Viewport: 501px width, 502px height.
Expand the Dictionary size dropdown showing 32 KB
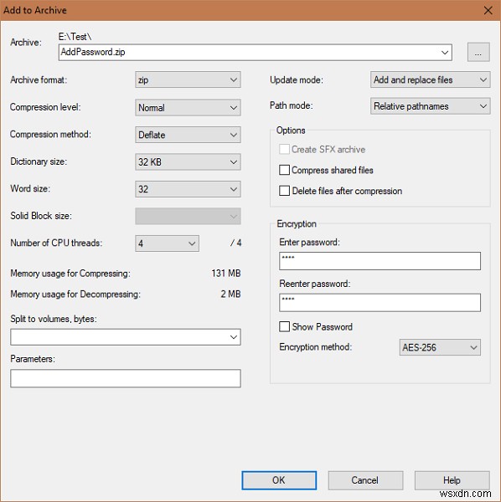point(188,162)
